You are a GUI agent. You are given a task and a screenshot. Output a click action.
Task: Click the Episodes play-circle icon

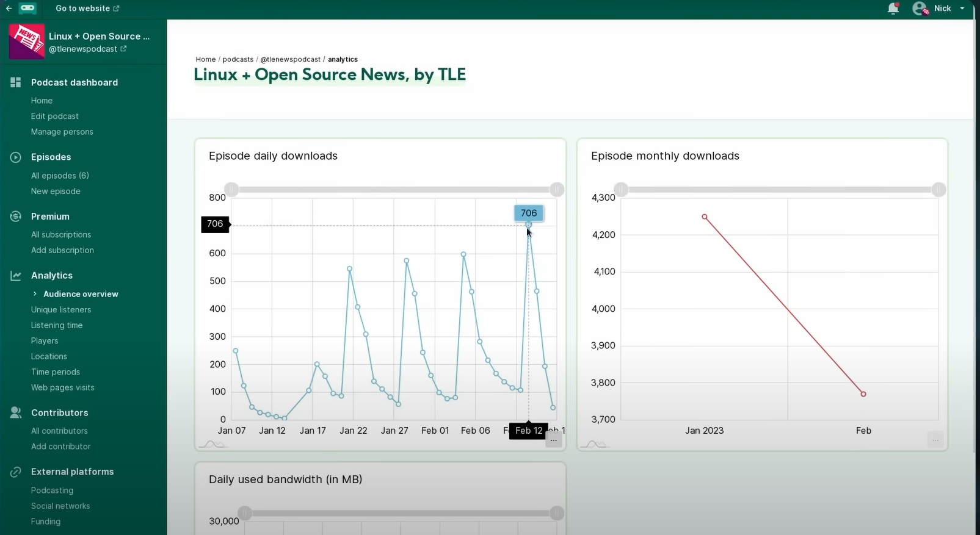(x=16, y=157)
